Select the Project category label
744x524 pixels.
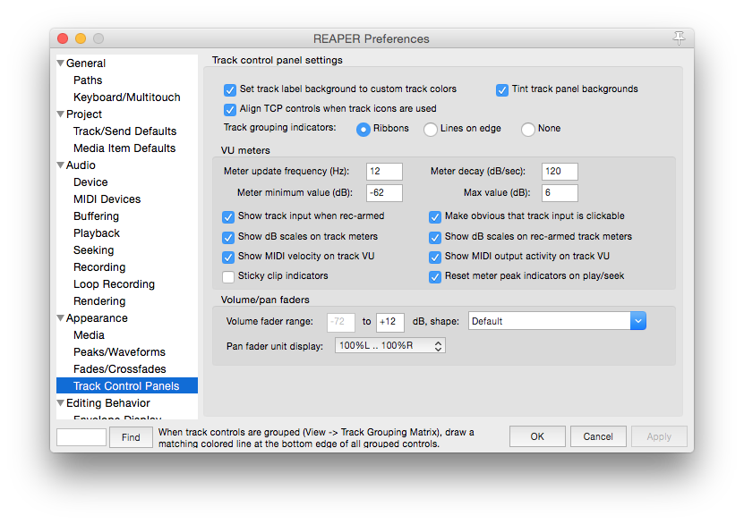tap(84, 114)
